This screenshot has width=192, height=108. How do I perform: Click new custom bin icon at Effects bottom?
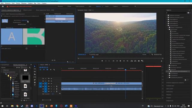pos(185,80)
